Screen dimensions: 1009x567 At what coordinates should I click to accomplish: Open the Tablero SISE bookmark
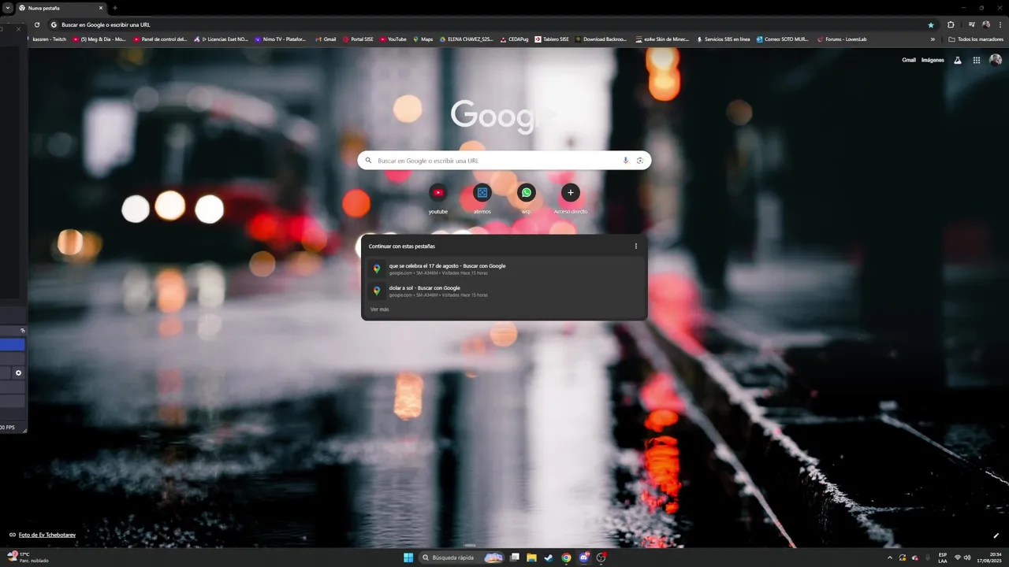click(552, 39)
